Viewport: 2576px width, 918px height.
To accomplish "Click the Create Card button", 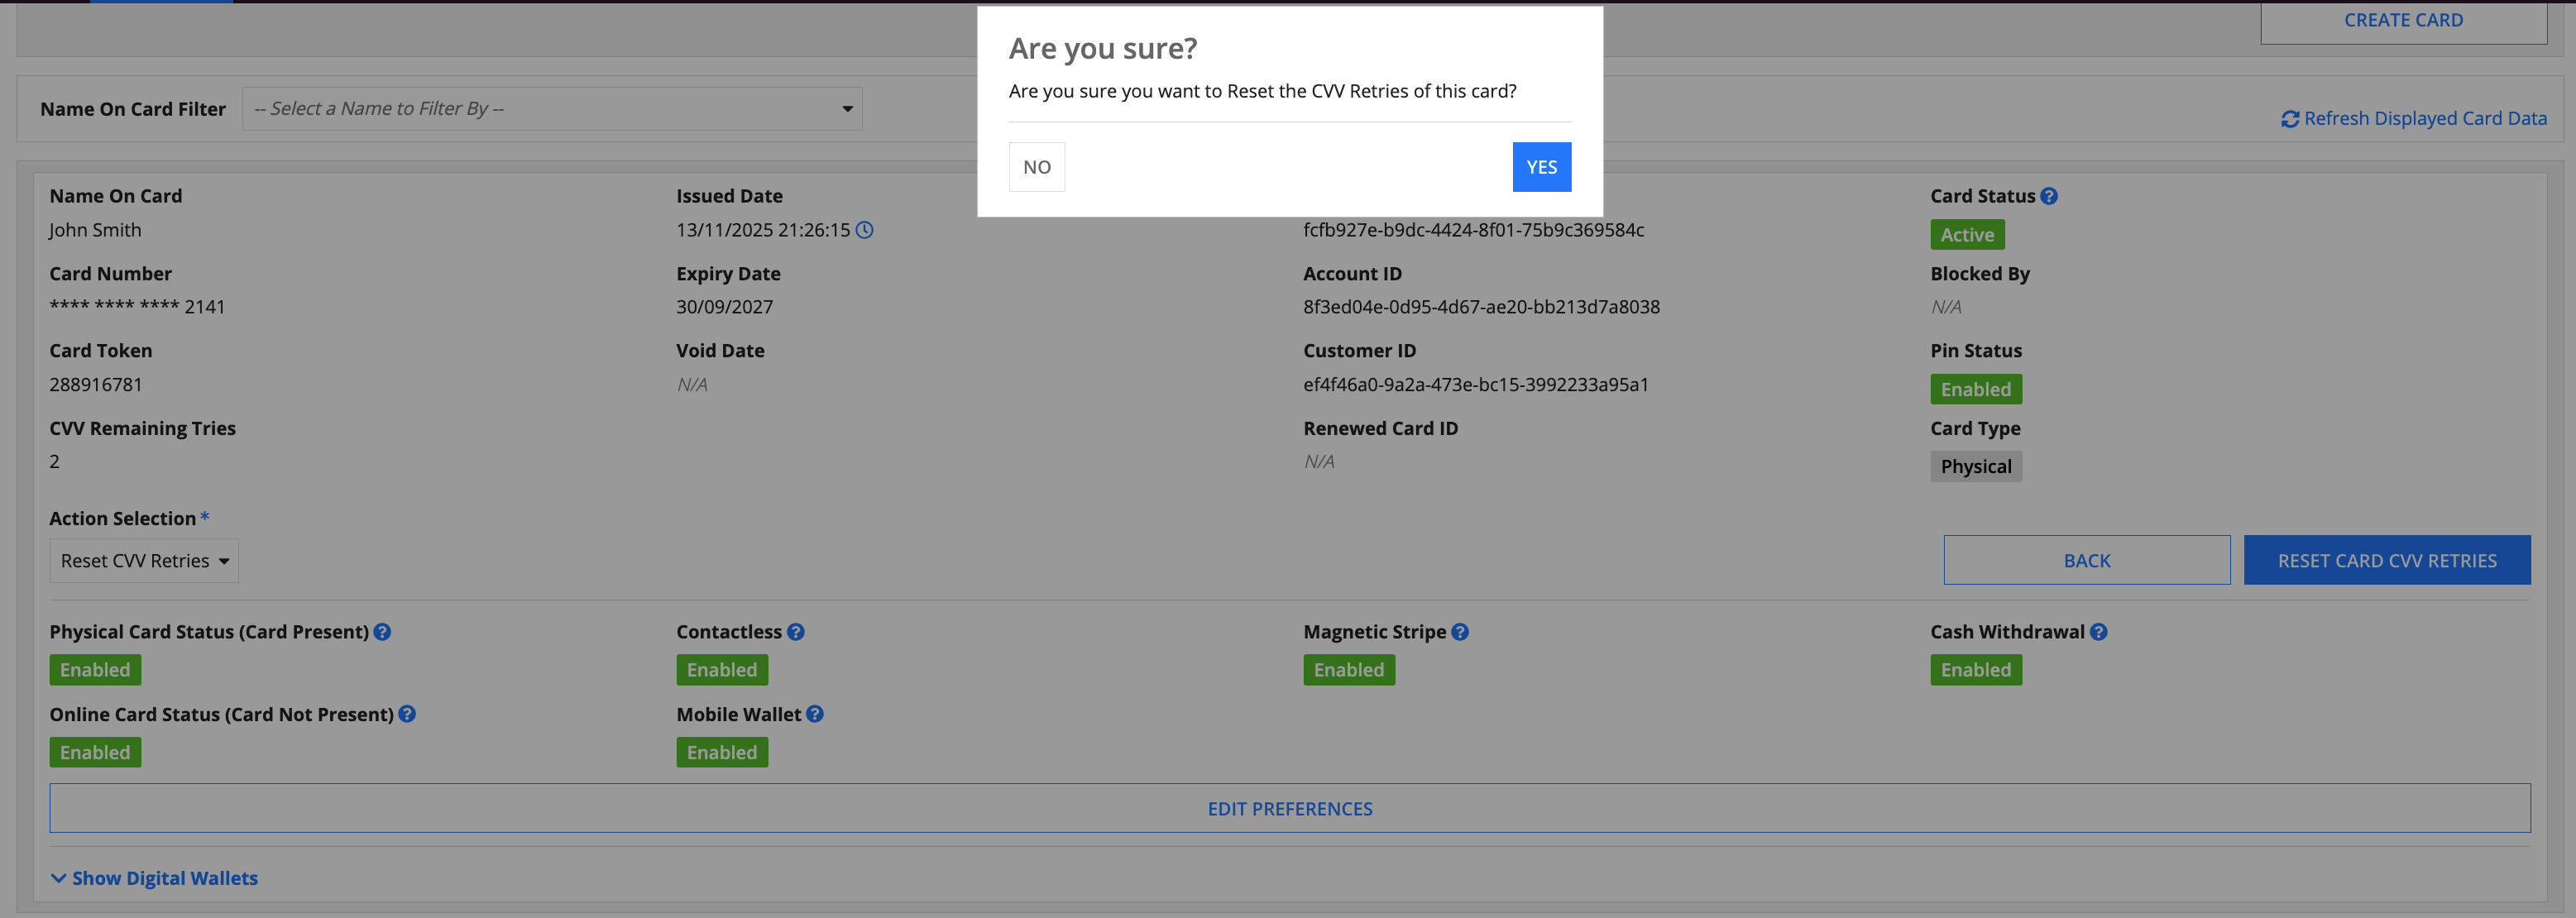I will click(2403, 21).
